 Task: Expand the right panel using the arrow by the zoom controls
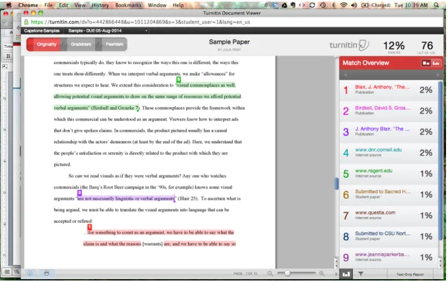(x=336, y=274)
